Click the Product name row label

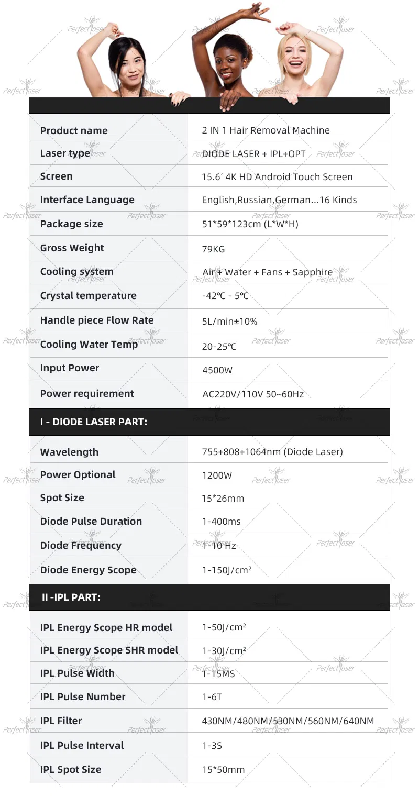pyautogui.click(x=74, y=130)
